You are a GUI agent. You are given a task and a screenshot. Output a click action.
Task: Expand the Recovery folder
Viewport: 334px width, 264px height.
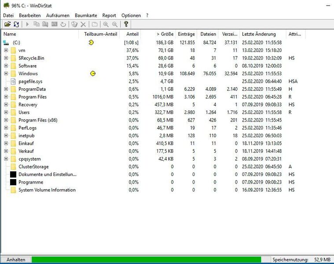click(x=6, y=105)
